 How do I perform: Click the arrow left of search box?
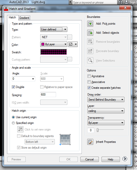(x=70, y=2)
